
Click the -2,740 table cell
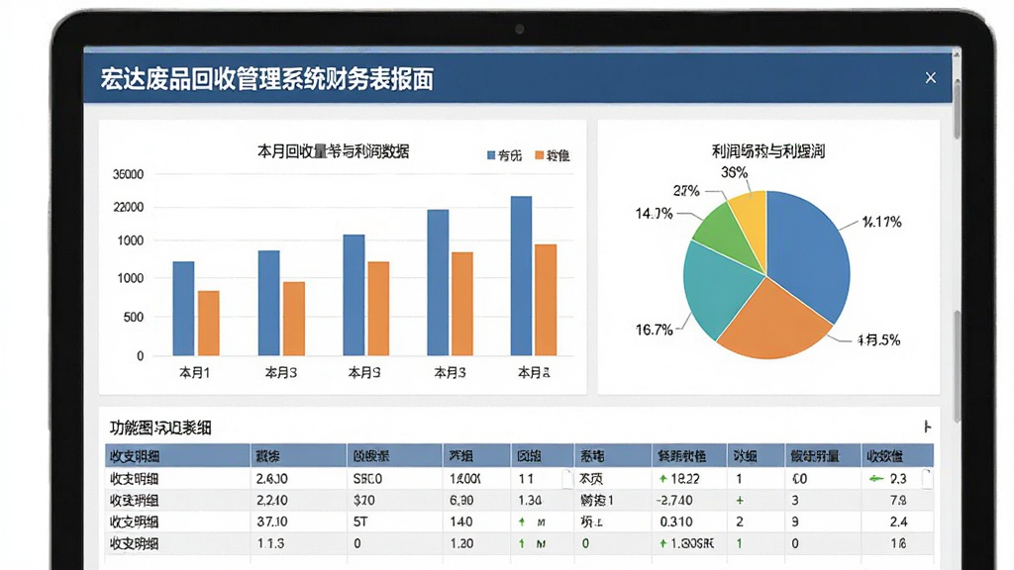[x=673, y=500]
